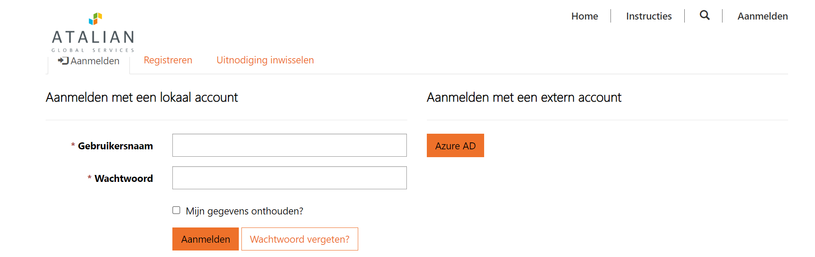Click the Atalian colored cube logo
Screen dimensions: 815x257
96,19
